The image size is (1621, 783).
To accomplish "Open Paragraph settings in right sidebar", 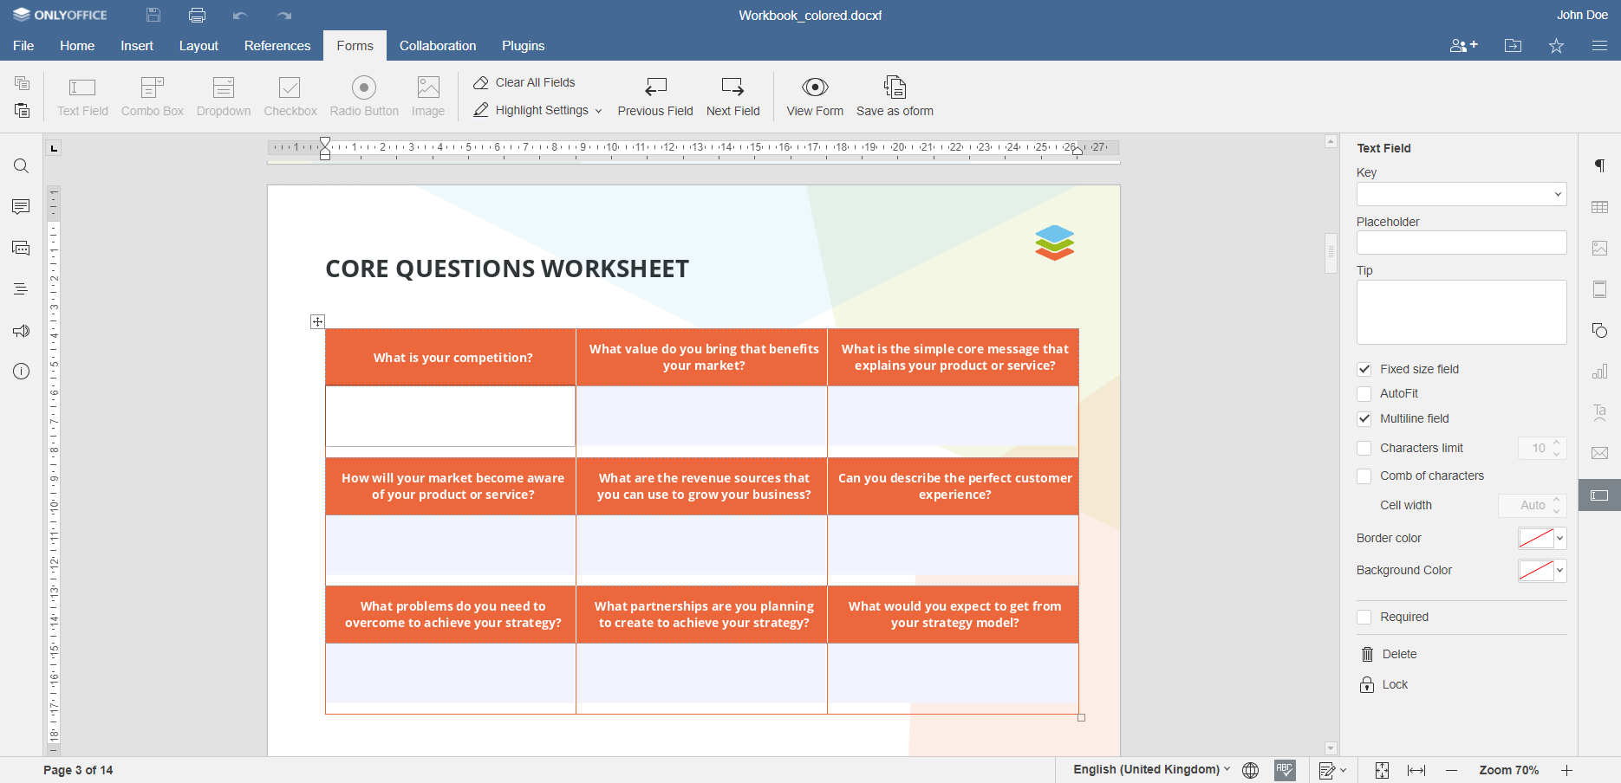I will click(x=1600, y=165).
